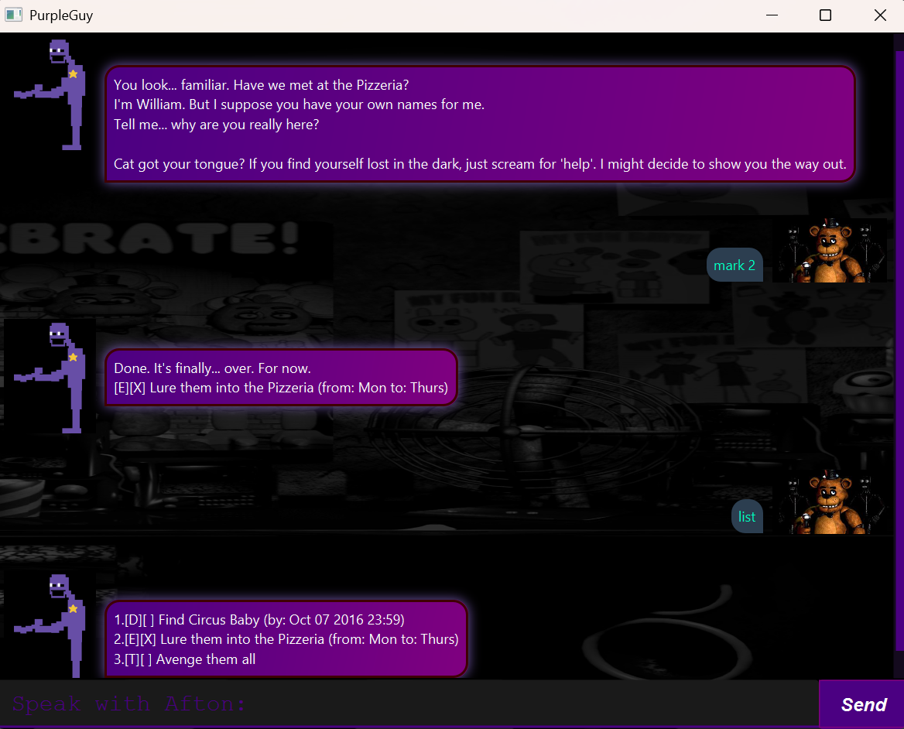Select William's greeting message bubble
Image resolution: width=904 pixels, height=729 pixels.
click(x=480, y=124)
